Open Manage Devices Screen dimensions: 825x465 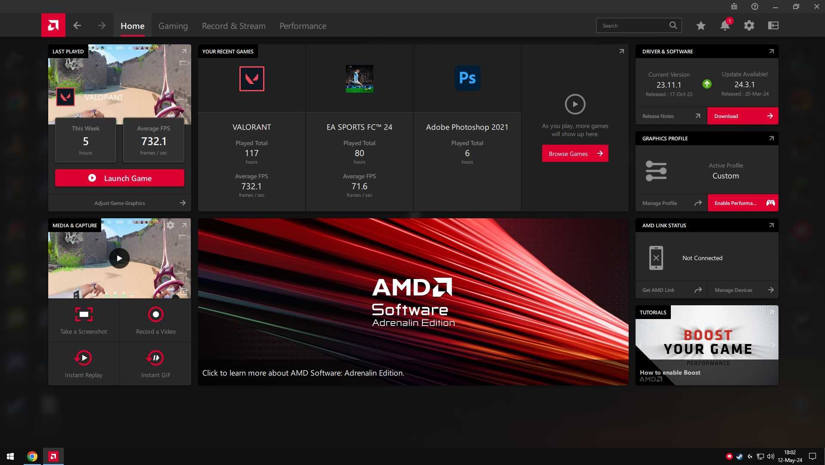[x=743, y=290]
